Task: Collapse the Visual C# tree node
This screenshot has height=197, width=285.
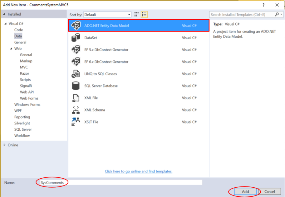Action: (5, 24)
